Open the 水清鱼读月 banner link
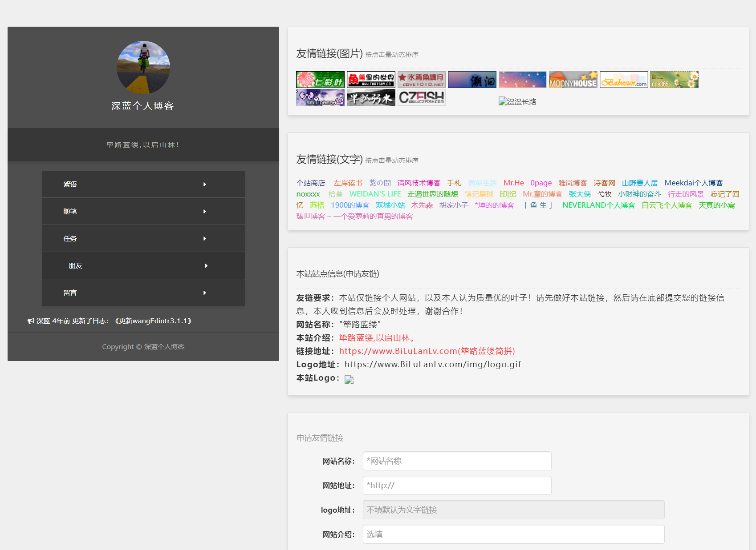The width and height of the screenshot is (756, 550). 422,80
